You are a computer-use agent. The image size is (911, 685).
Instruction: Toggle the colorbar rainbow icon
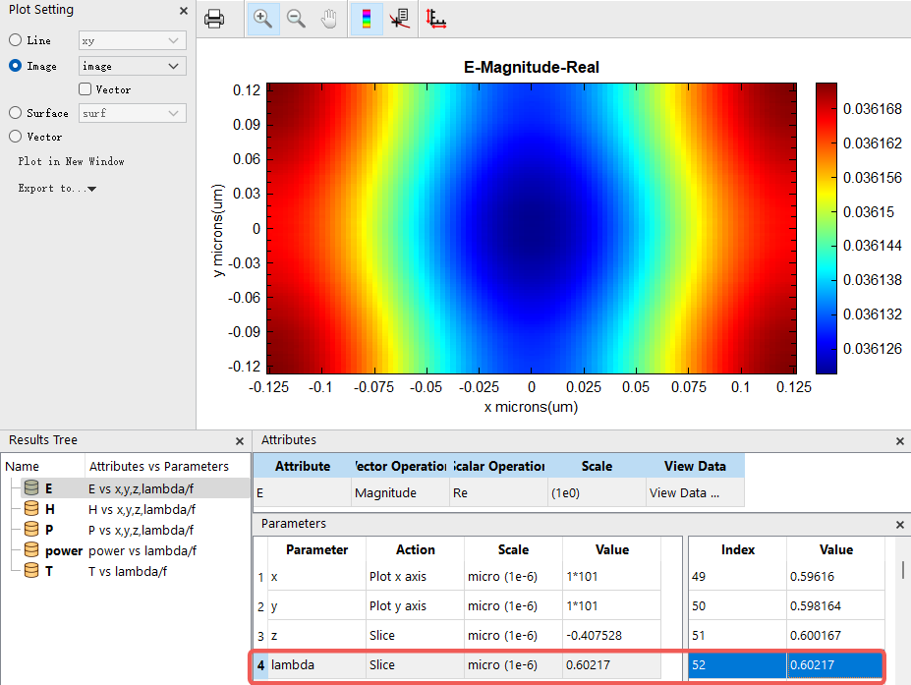point(366,19)
